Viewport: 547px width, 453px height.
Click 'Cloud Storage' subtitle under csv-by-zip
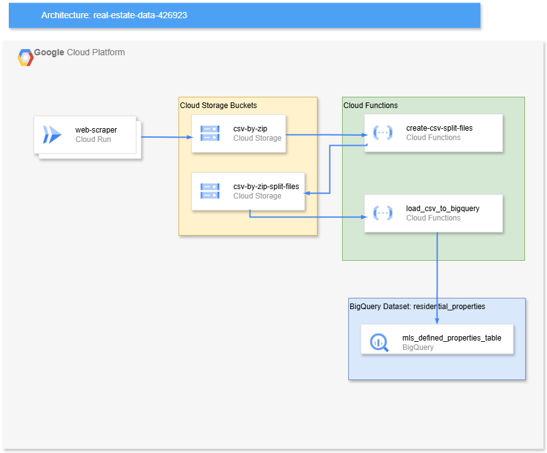point(257,138)
